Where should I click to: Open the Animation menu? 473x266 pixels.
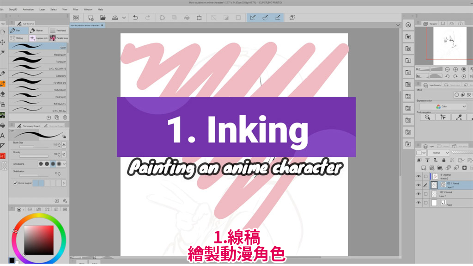(x=28, y=9)
